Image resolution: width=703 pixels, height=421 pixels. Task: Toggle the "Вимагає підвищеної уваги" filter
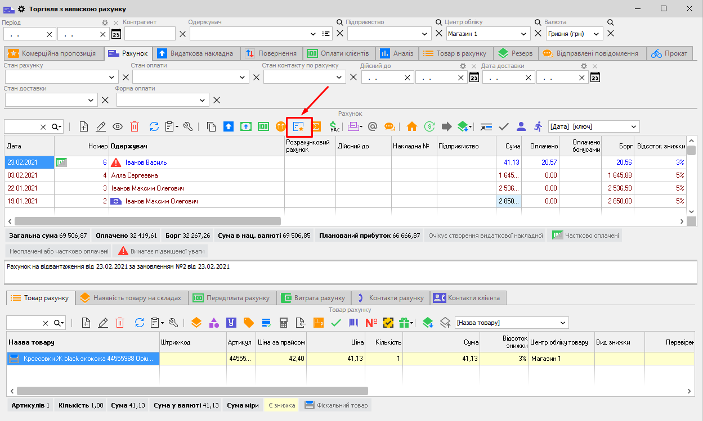160,251
